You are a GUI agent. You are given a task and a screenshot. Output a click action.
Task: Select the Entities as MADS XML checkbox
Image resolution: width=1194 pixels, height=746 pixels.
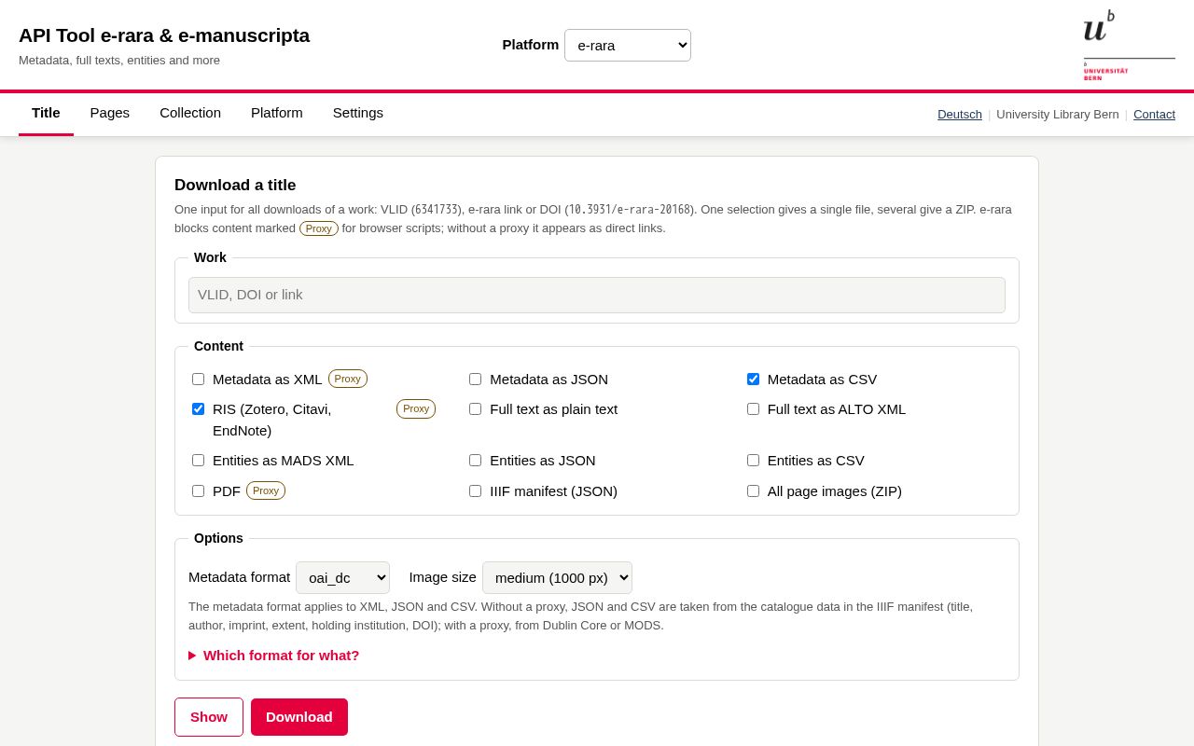199,461
